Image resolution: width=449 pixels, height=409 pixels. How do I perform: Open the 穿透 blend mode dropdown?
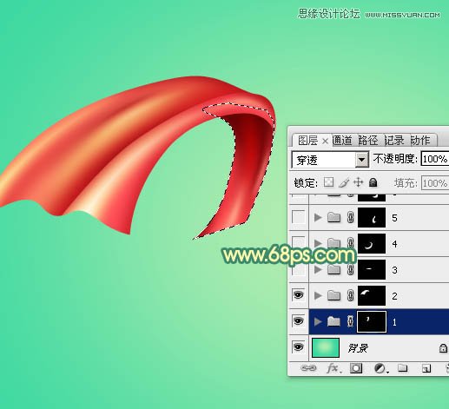point(361,159)
